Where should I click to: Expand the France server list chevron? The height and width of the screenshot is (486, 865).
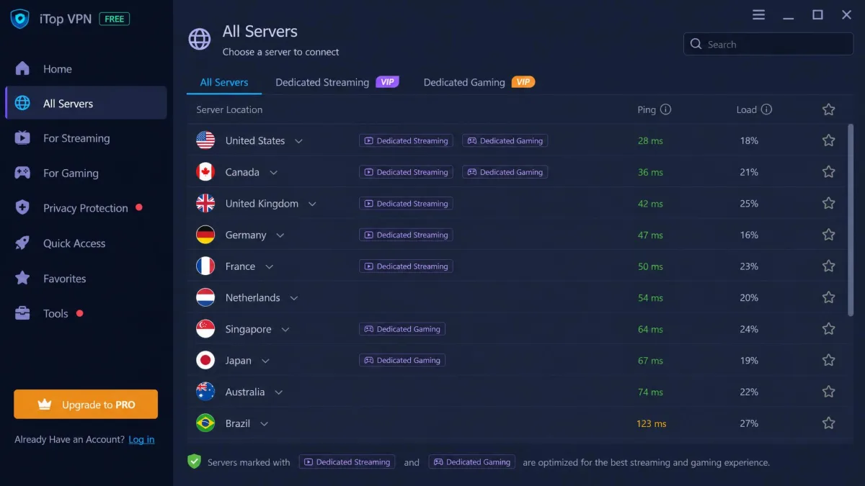269,267
